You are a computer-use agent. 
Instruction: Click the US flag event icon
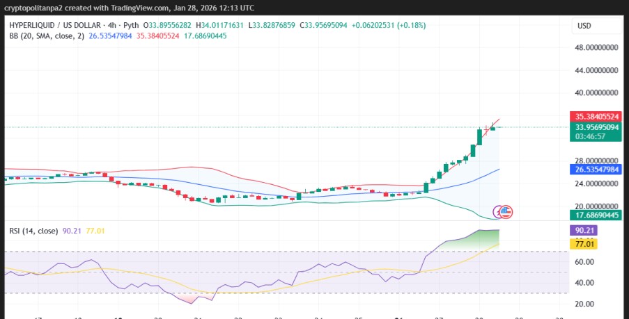click(506, 212)
